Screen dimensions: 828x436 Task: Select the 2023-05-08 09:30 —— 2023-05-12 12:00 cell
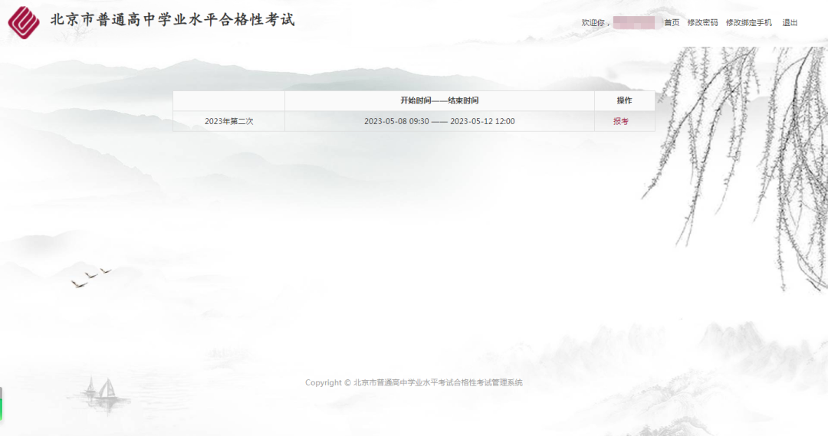pyautogui.click(x=439, y=121)
